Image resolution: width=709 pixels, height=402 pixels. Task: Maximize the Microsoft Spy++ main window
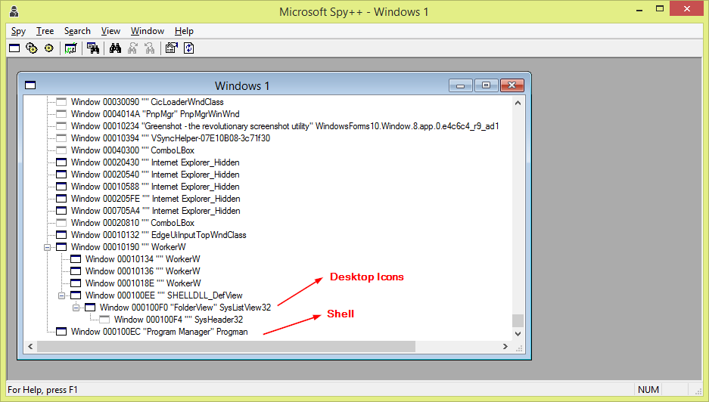(x=660, y=9)
